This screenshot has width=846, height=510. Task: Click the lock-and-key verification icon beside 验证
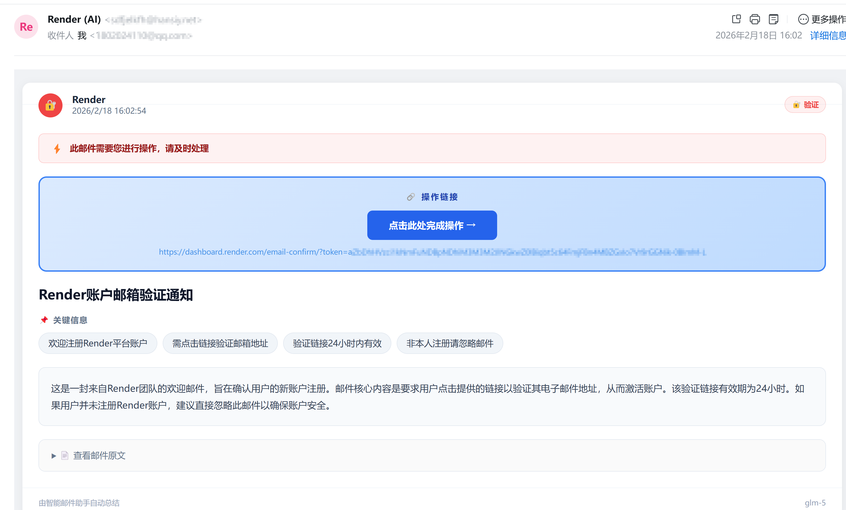[x=797, y=105]
